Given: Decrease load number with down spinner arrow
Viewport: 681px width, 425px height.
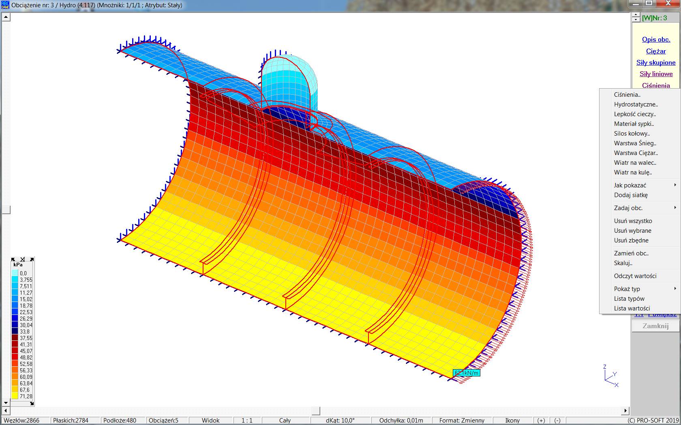Looking at the screenshot, I should [x=635, y=20].
